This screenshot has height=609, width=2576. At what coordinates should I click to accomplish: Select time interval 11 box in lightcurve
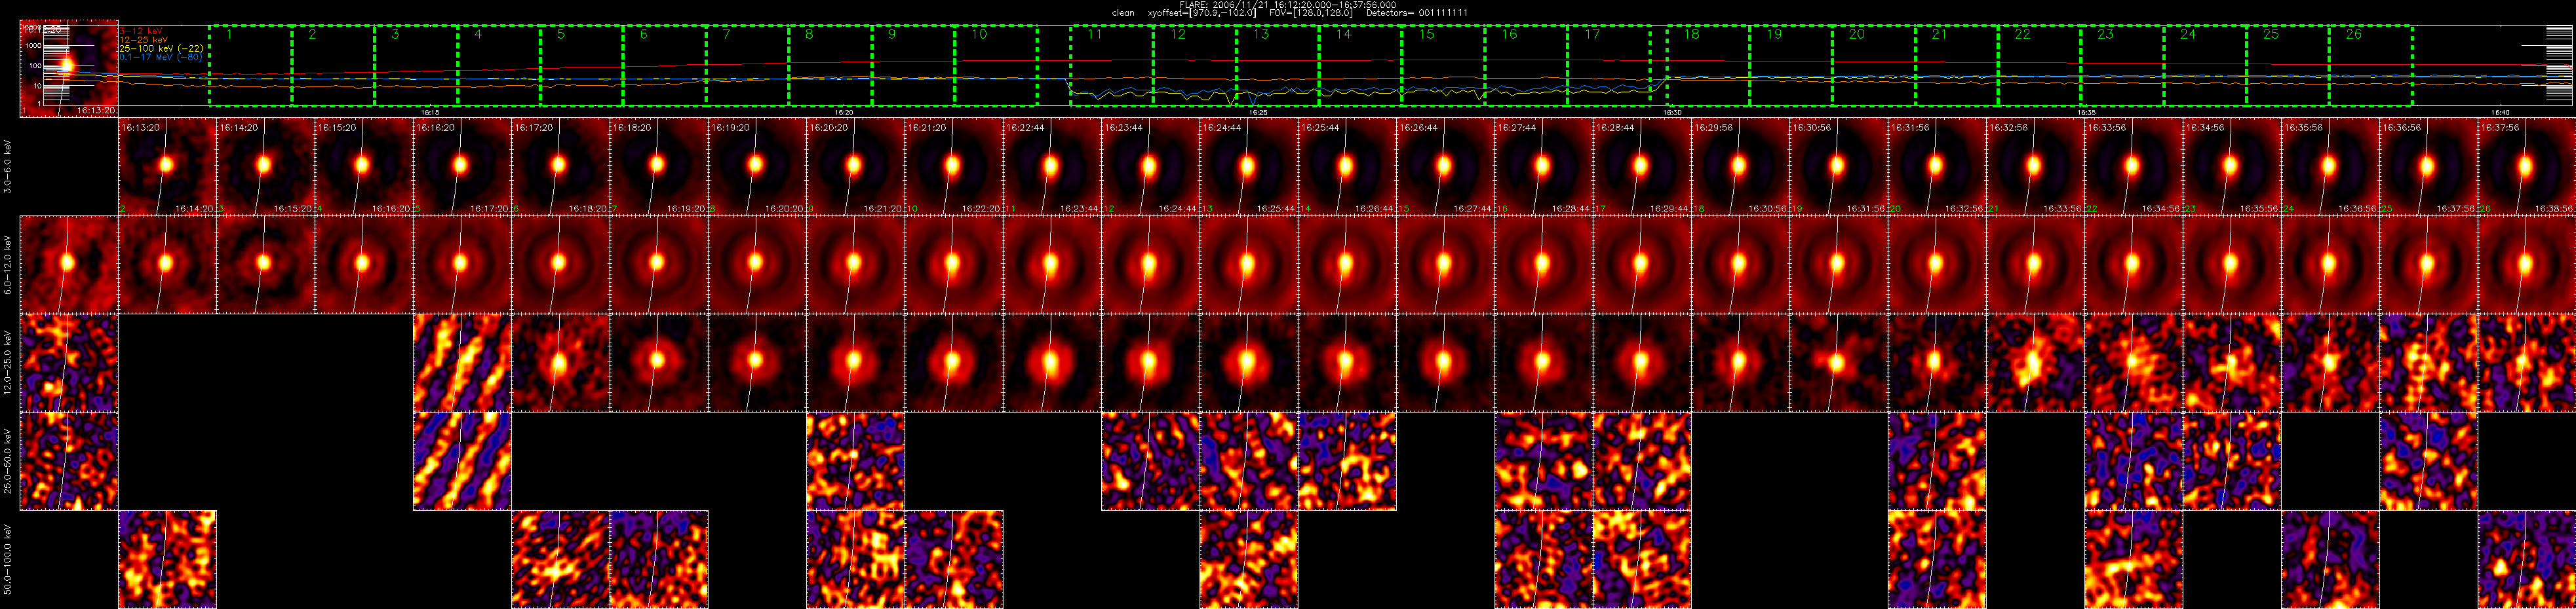[1112, 66]
